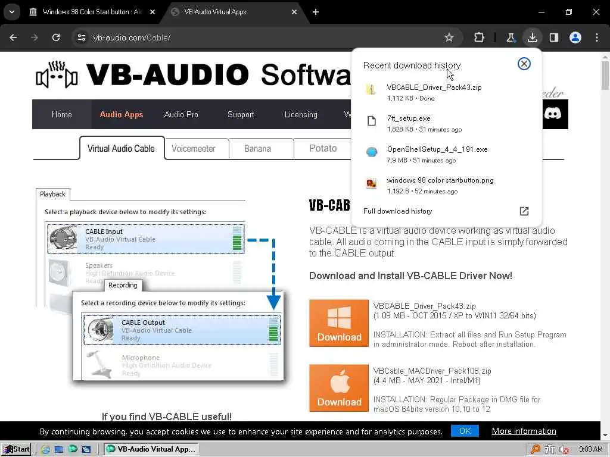Click the file icon for 7tt_setup.exe
This screenshot has width=610, height=457.
coord(372,121)
